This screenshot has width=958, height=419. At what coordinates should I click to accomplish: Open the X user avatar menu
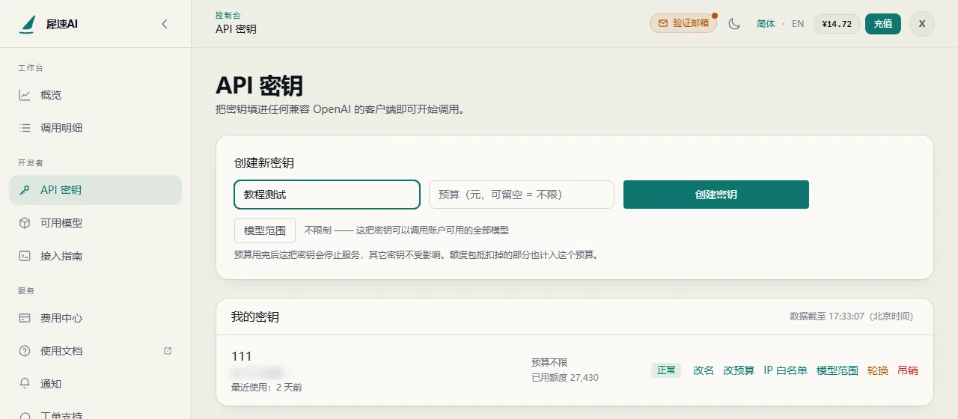pos(922,24)
